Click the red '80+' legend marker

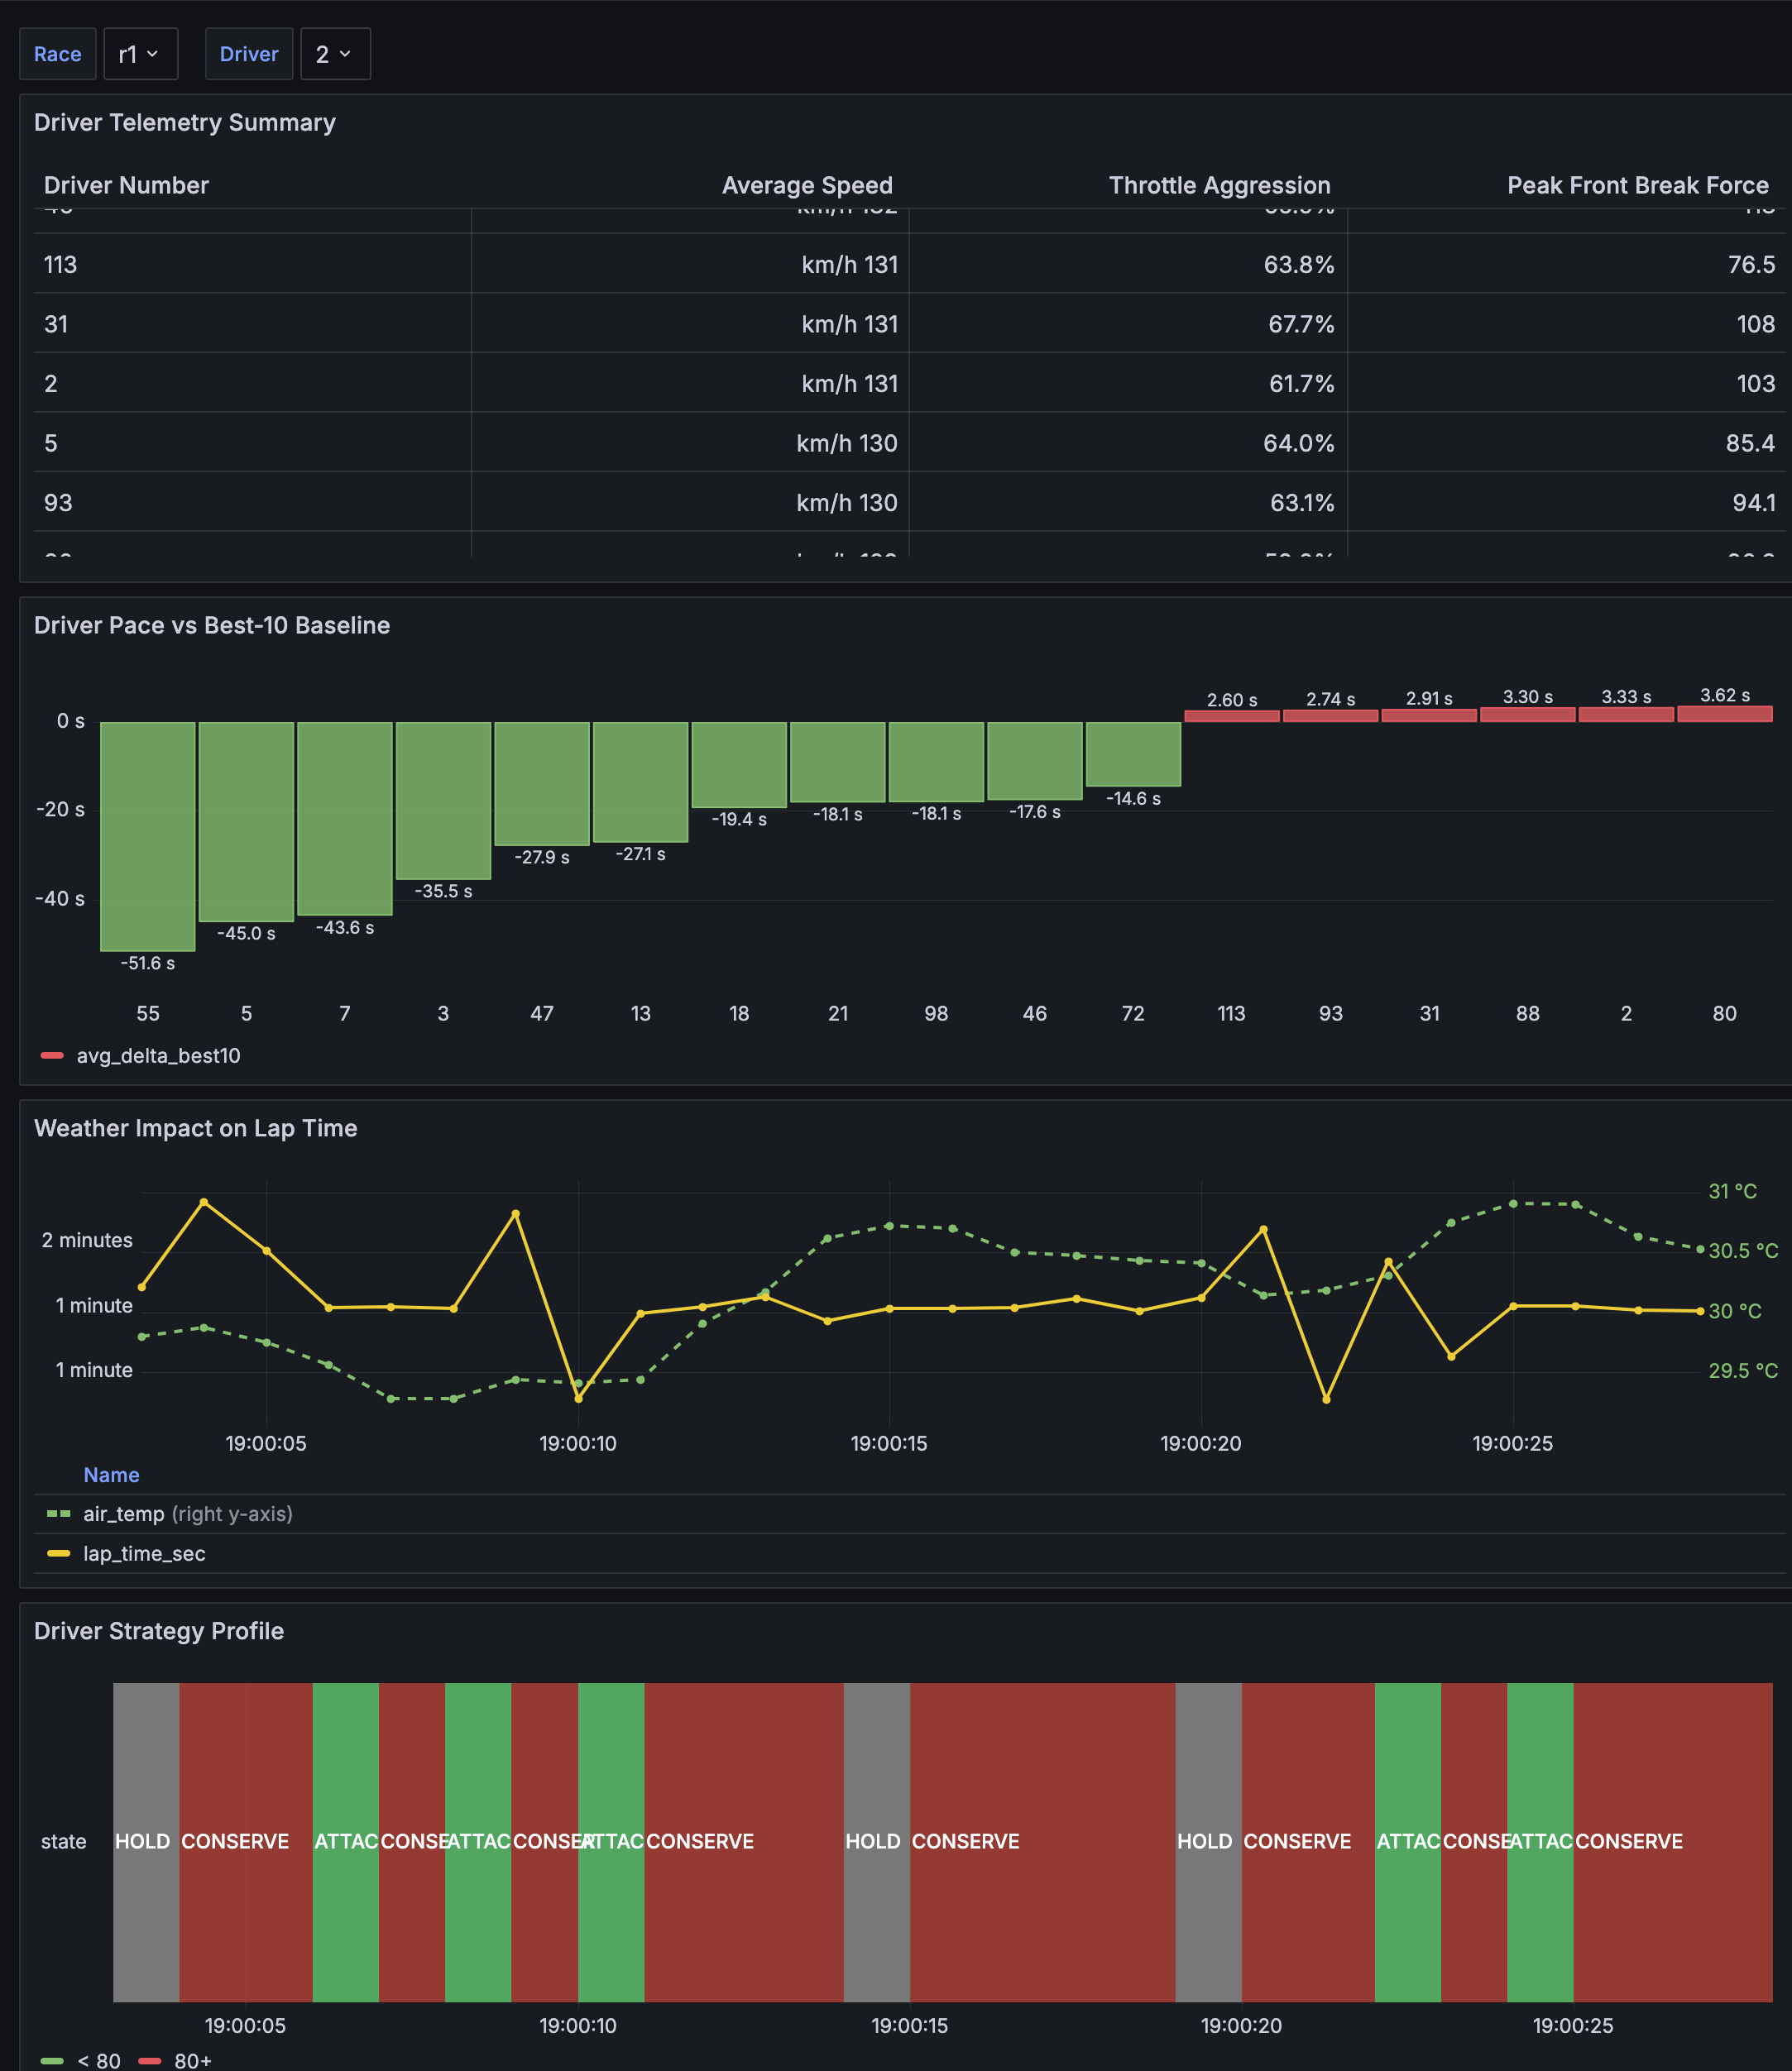click(x=149, y=2060)
